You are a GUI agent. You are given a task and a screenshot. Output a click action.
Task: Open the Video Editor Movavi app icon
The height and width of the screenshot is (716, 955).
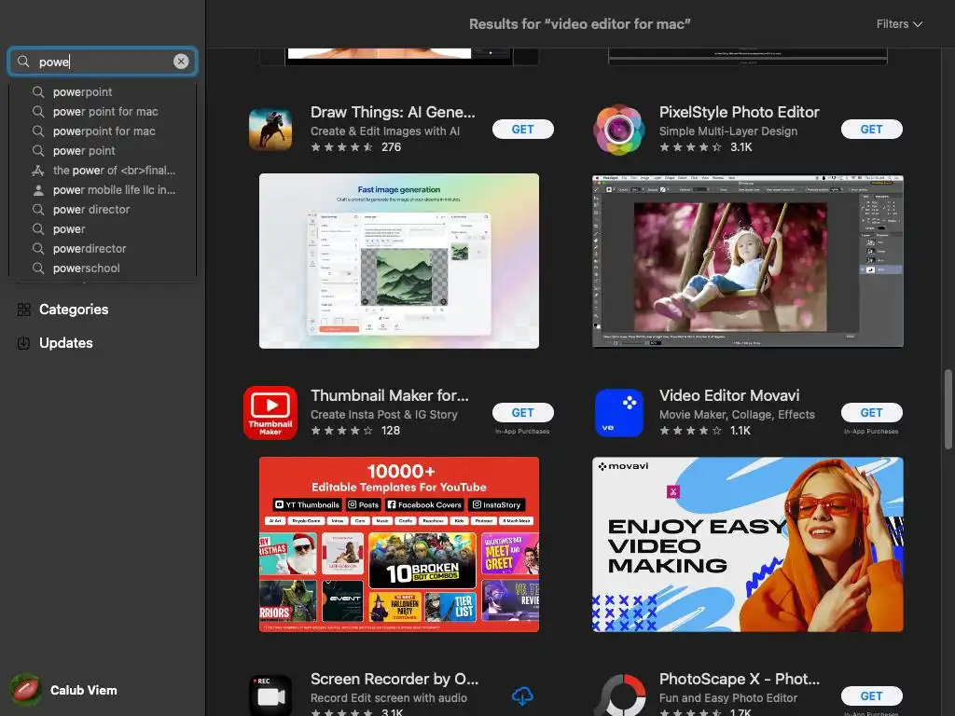click(619, 413)
